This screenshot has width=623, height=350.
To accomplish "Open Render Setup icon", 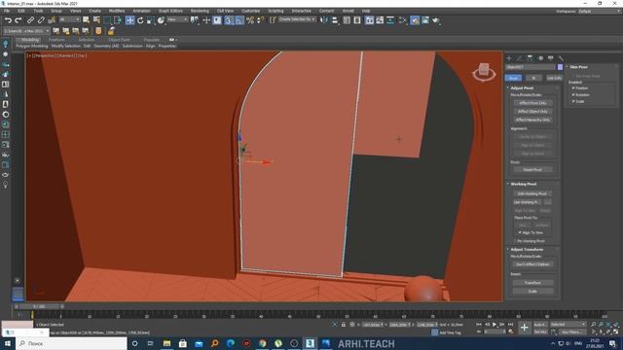I will [415, 20].
